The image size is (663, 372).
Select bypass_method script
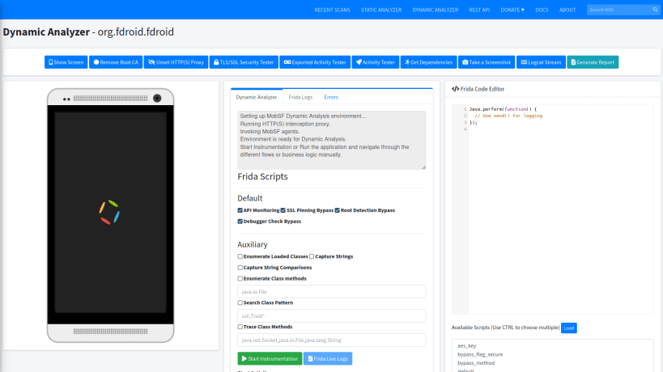(476, 363)
